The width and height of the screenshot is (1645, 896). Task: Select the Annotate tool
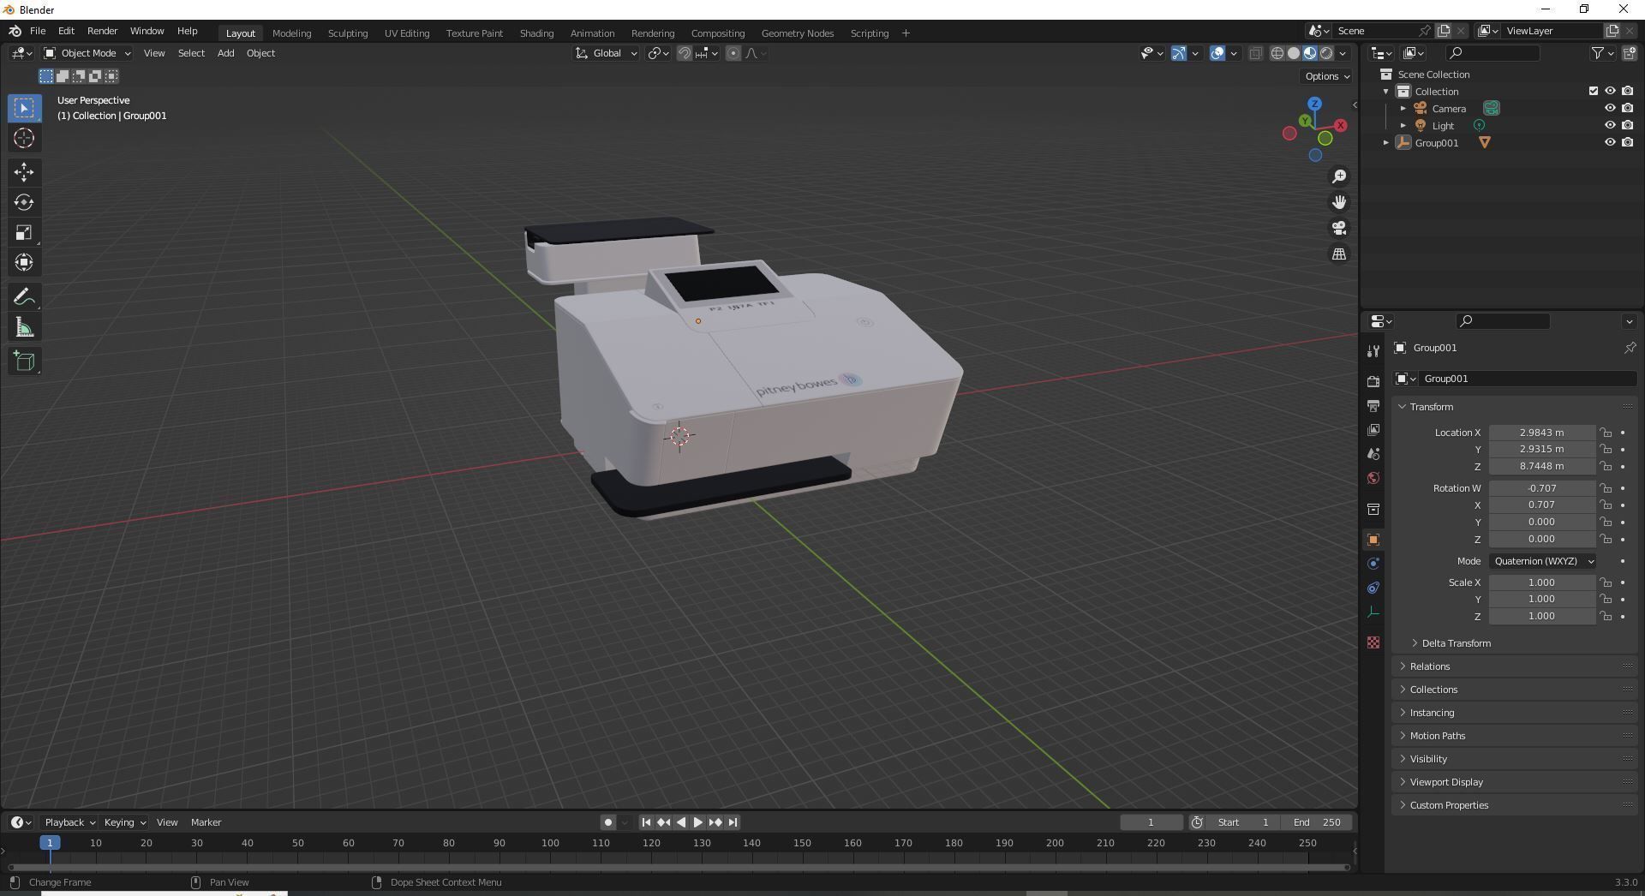pos(24,297)
